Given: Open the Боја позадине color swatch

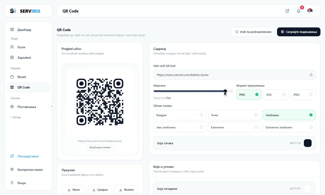Looking at the screenshot, I should coord(308,189).
